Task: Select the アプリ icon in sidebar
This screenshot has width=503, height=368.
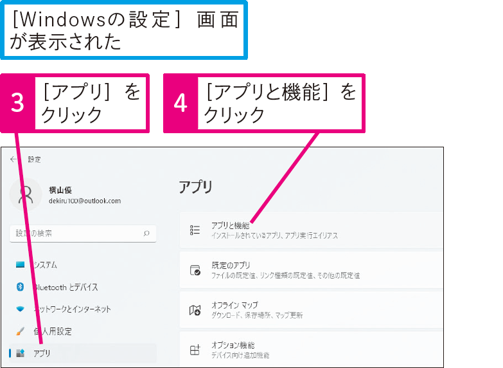Action: pyautogui.click(x=20, y=353)
